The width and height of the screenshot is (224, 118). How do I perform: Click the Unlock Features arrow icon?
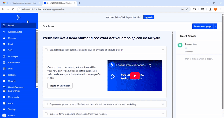click(x=4, y=87)
